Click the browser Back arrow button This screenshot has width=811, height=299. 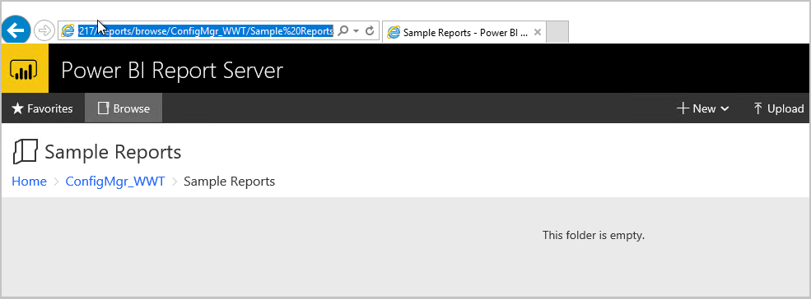click(x=16, y=31)
